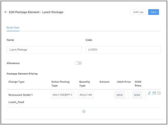168x125 pixels.
Task: Switch to the Basic Data tab
Action: [x=13, y=28]
